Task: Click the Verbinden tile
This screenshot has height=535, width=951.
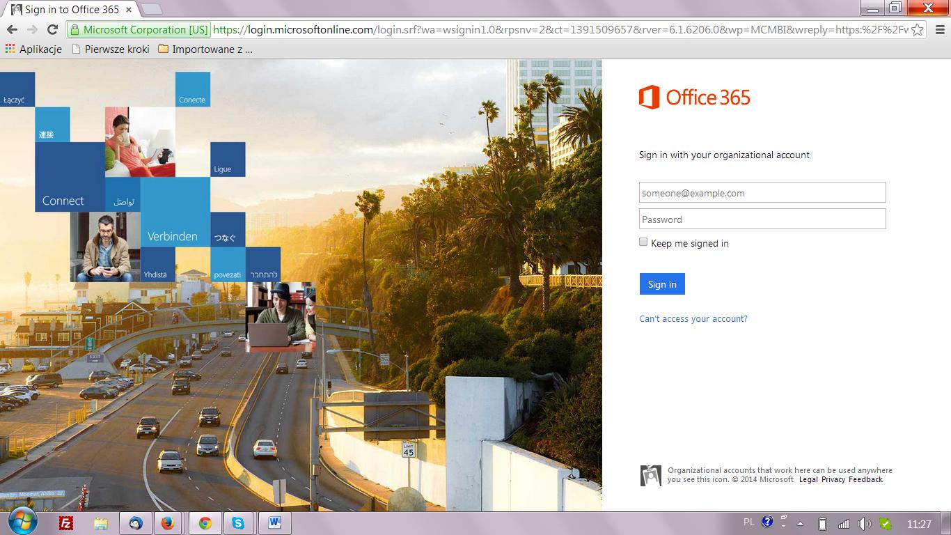Action: [x=175, y=212]
